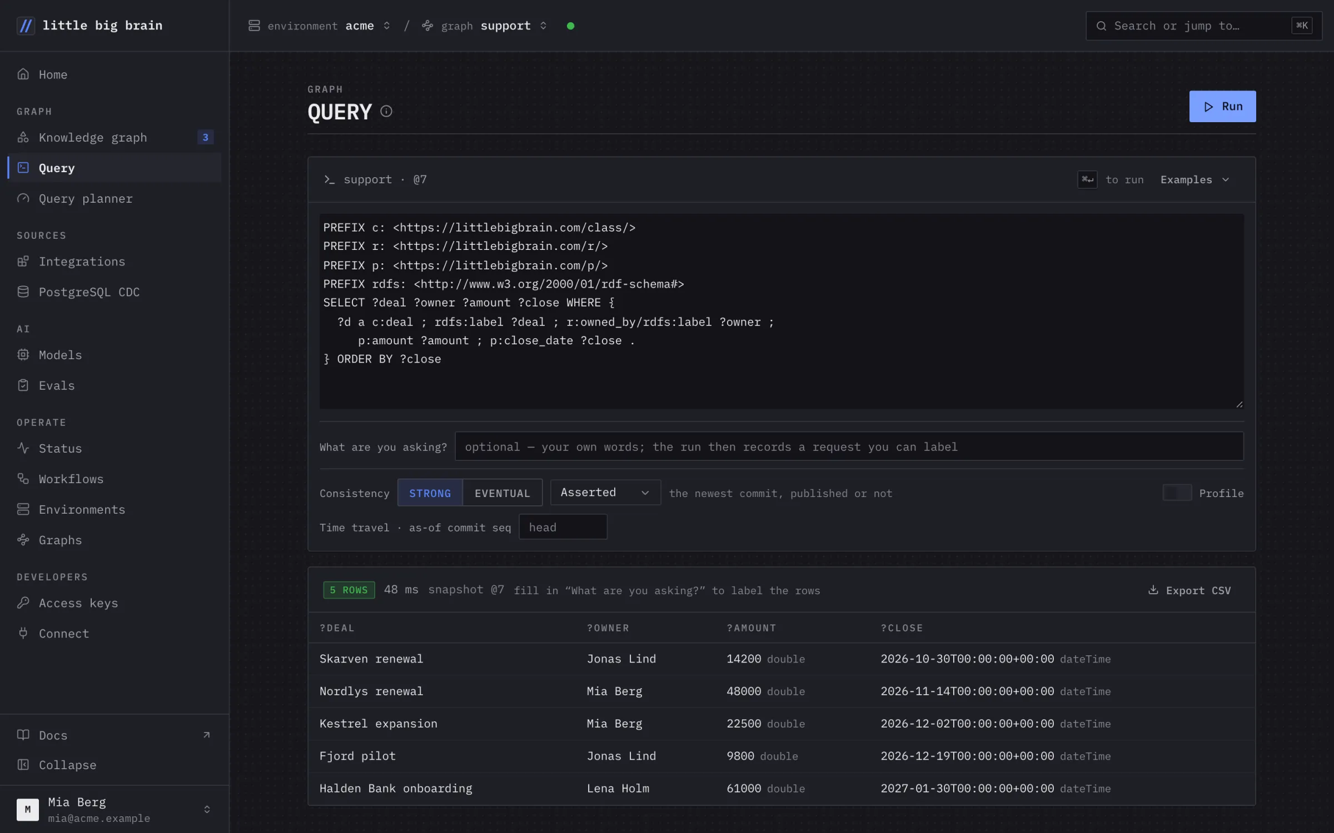1334x833 pixels.
Task: Click the terminal prompt icon next to support
Action: tap(329, 179)
